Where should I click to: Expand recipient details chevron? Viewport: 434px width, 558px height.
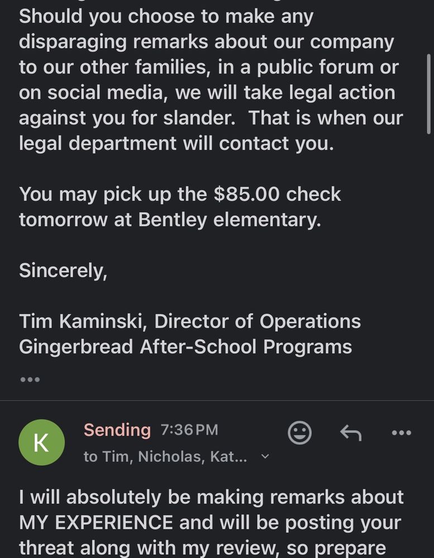[x=265, y=456]
